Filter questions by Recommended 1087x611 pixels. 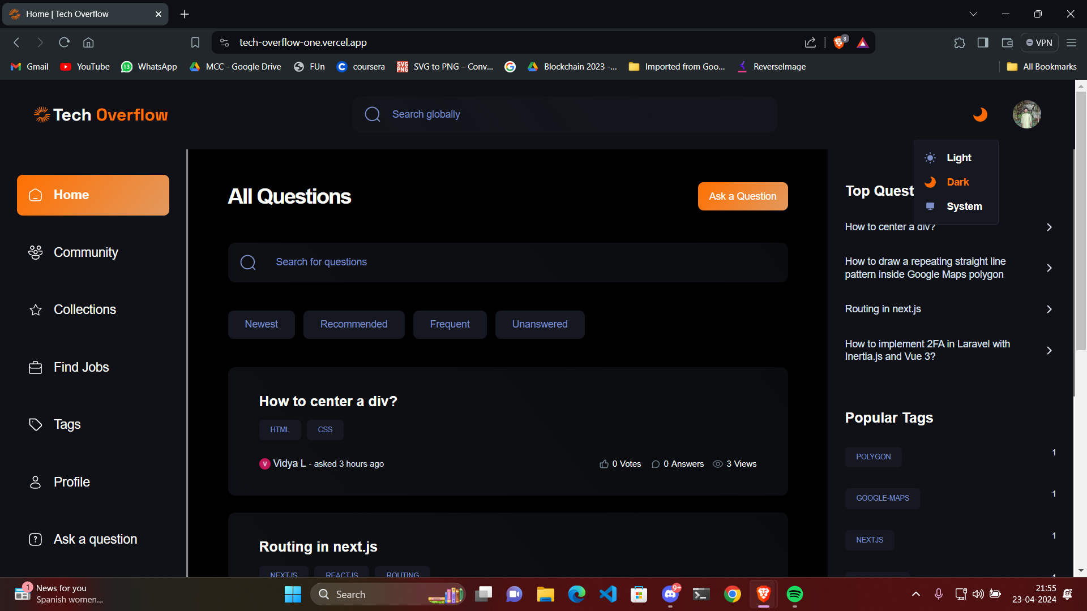(x=353, y=324)
